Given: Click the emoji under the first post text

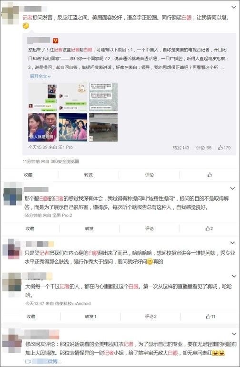Looking at the screenshot, I should [x=26, y=25].
